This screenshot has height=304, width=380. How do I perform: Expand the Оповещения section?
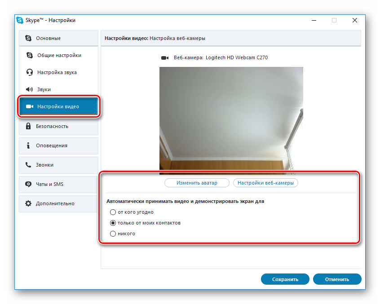pyautogui.click(x=59, y=145)
